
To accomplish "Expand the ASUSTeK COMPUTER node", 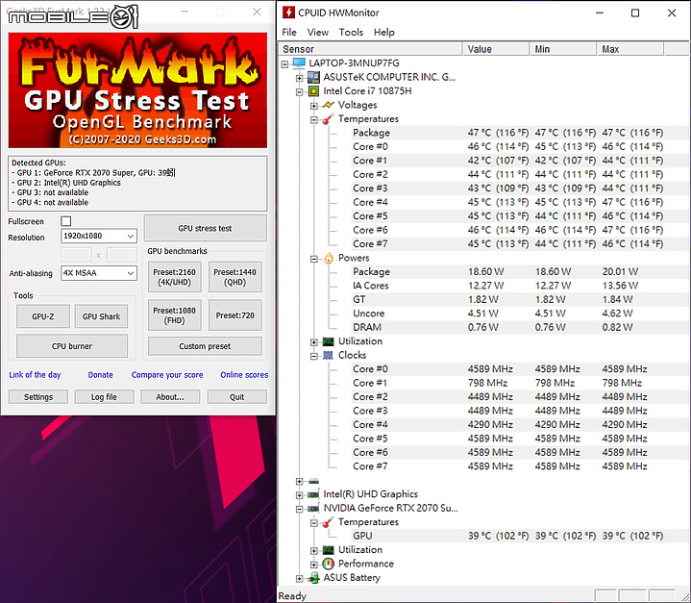I will (x=300, y=78).
